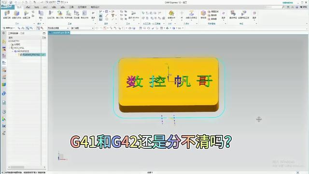Open the File (文件) tab
Screen dimensions: 309x174
pos(7,7)
